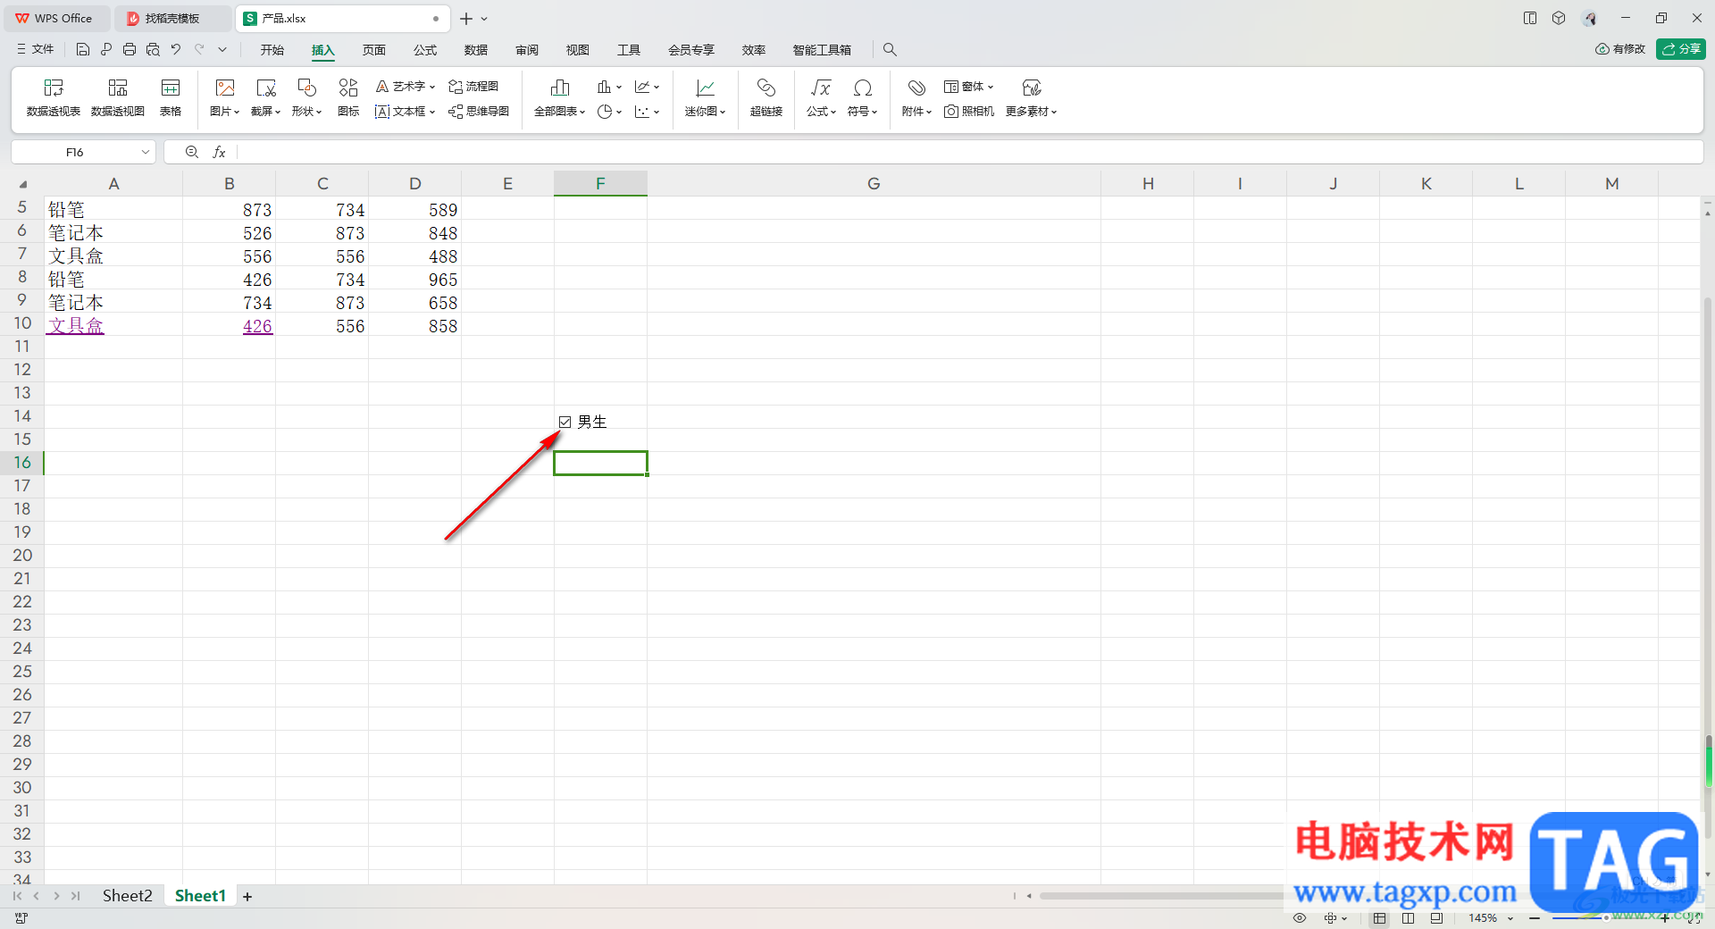Toggle the eye protection mode icon
This screenshot has width=1715, height=929.
pos(1300,918)
